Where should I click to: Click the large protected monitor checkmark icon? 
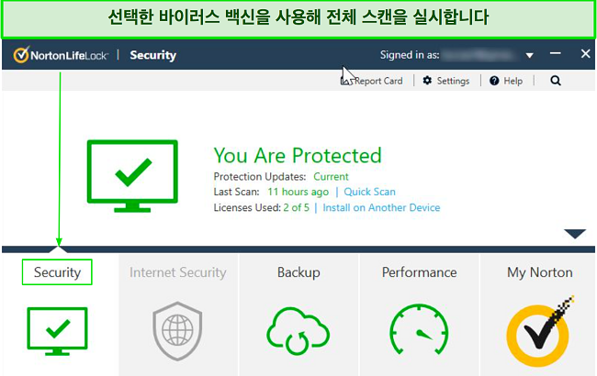[x=132, y=176]
